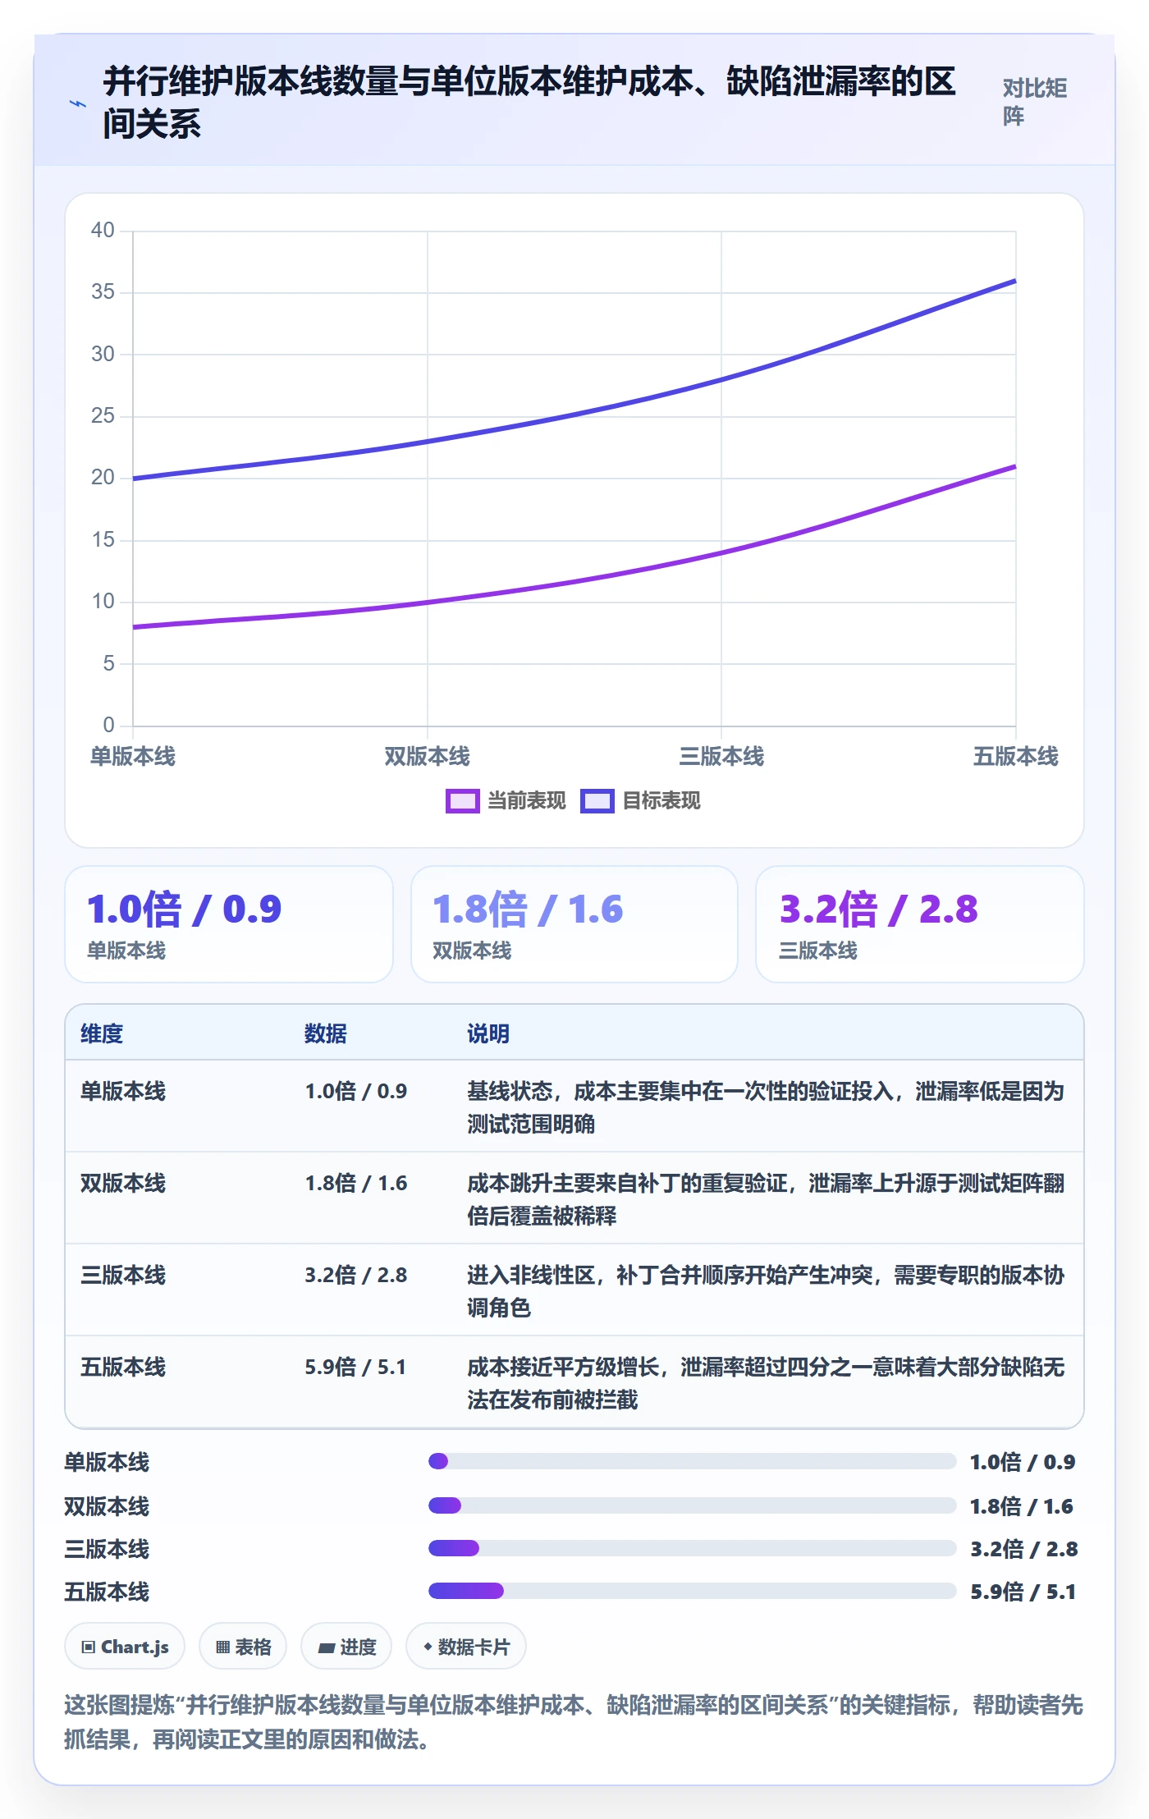
Task: Open the 1.8倍 / 1.6 stat card
Action: click(x=574, y=924)
